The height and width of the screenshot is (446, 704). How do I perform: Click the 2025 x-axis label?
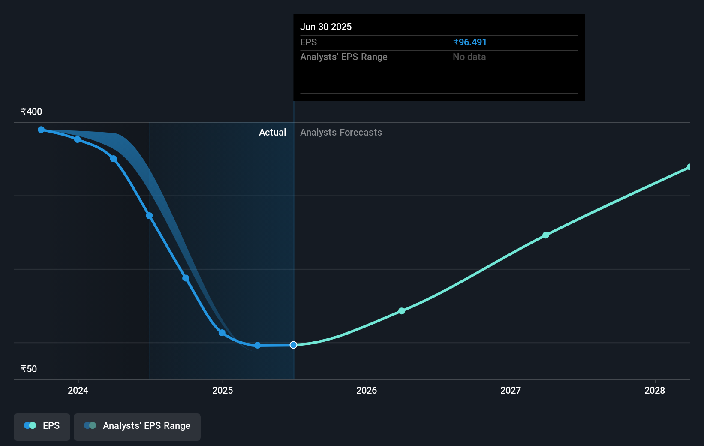pyautogui.click(x=223, y=390)
